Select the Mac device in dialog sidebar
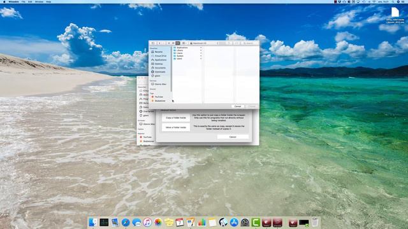408x229 pixels. pyautogui.click(x=160, y=84)
